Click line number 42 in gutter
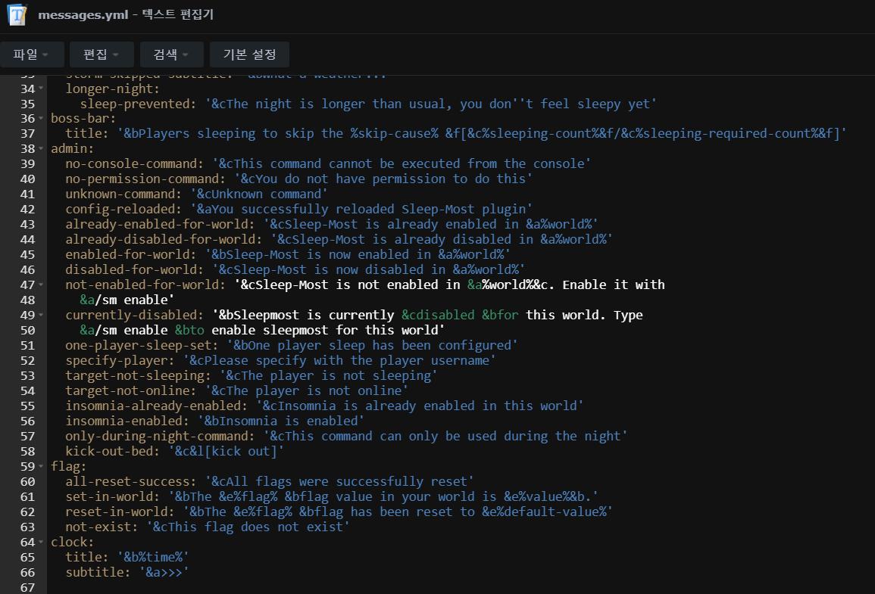Image resolution: width=875 pixels, height=594 pixels. 27,209
